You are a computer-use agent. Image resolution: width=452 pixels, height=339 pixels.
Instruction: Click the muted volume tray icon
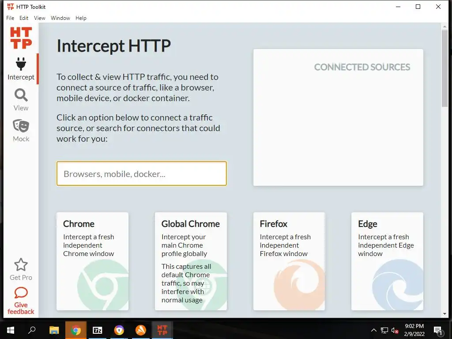coord(395,330)
